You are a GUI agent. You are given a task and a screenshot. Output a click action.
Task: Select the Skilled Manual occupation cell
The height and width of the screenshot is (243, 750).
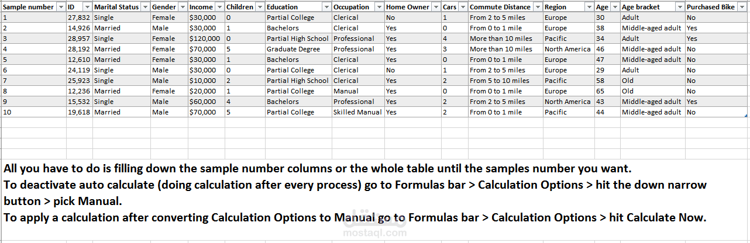point(357,112)
